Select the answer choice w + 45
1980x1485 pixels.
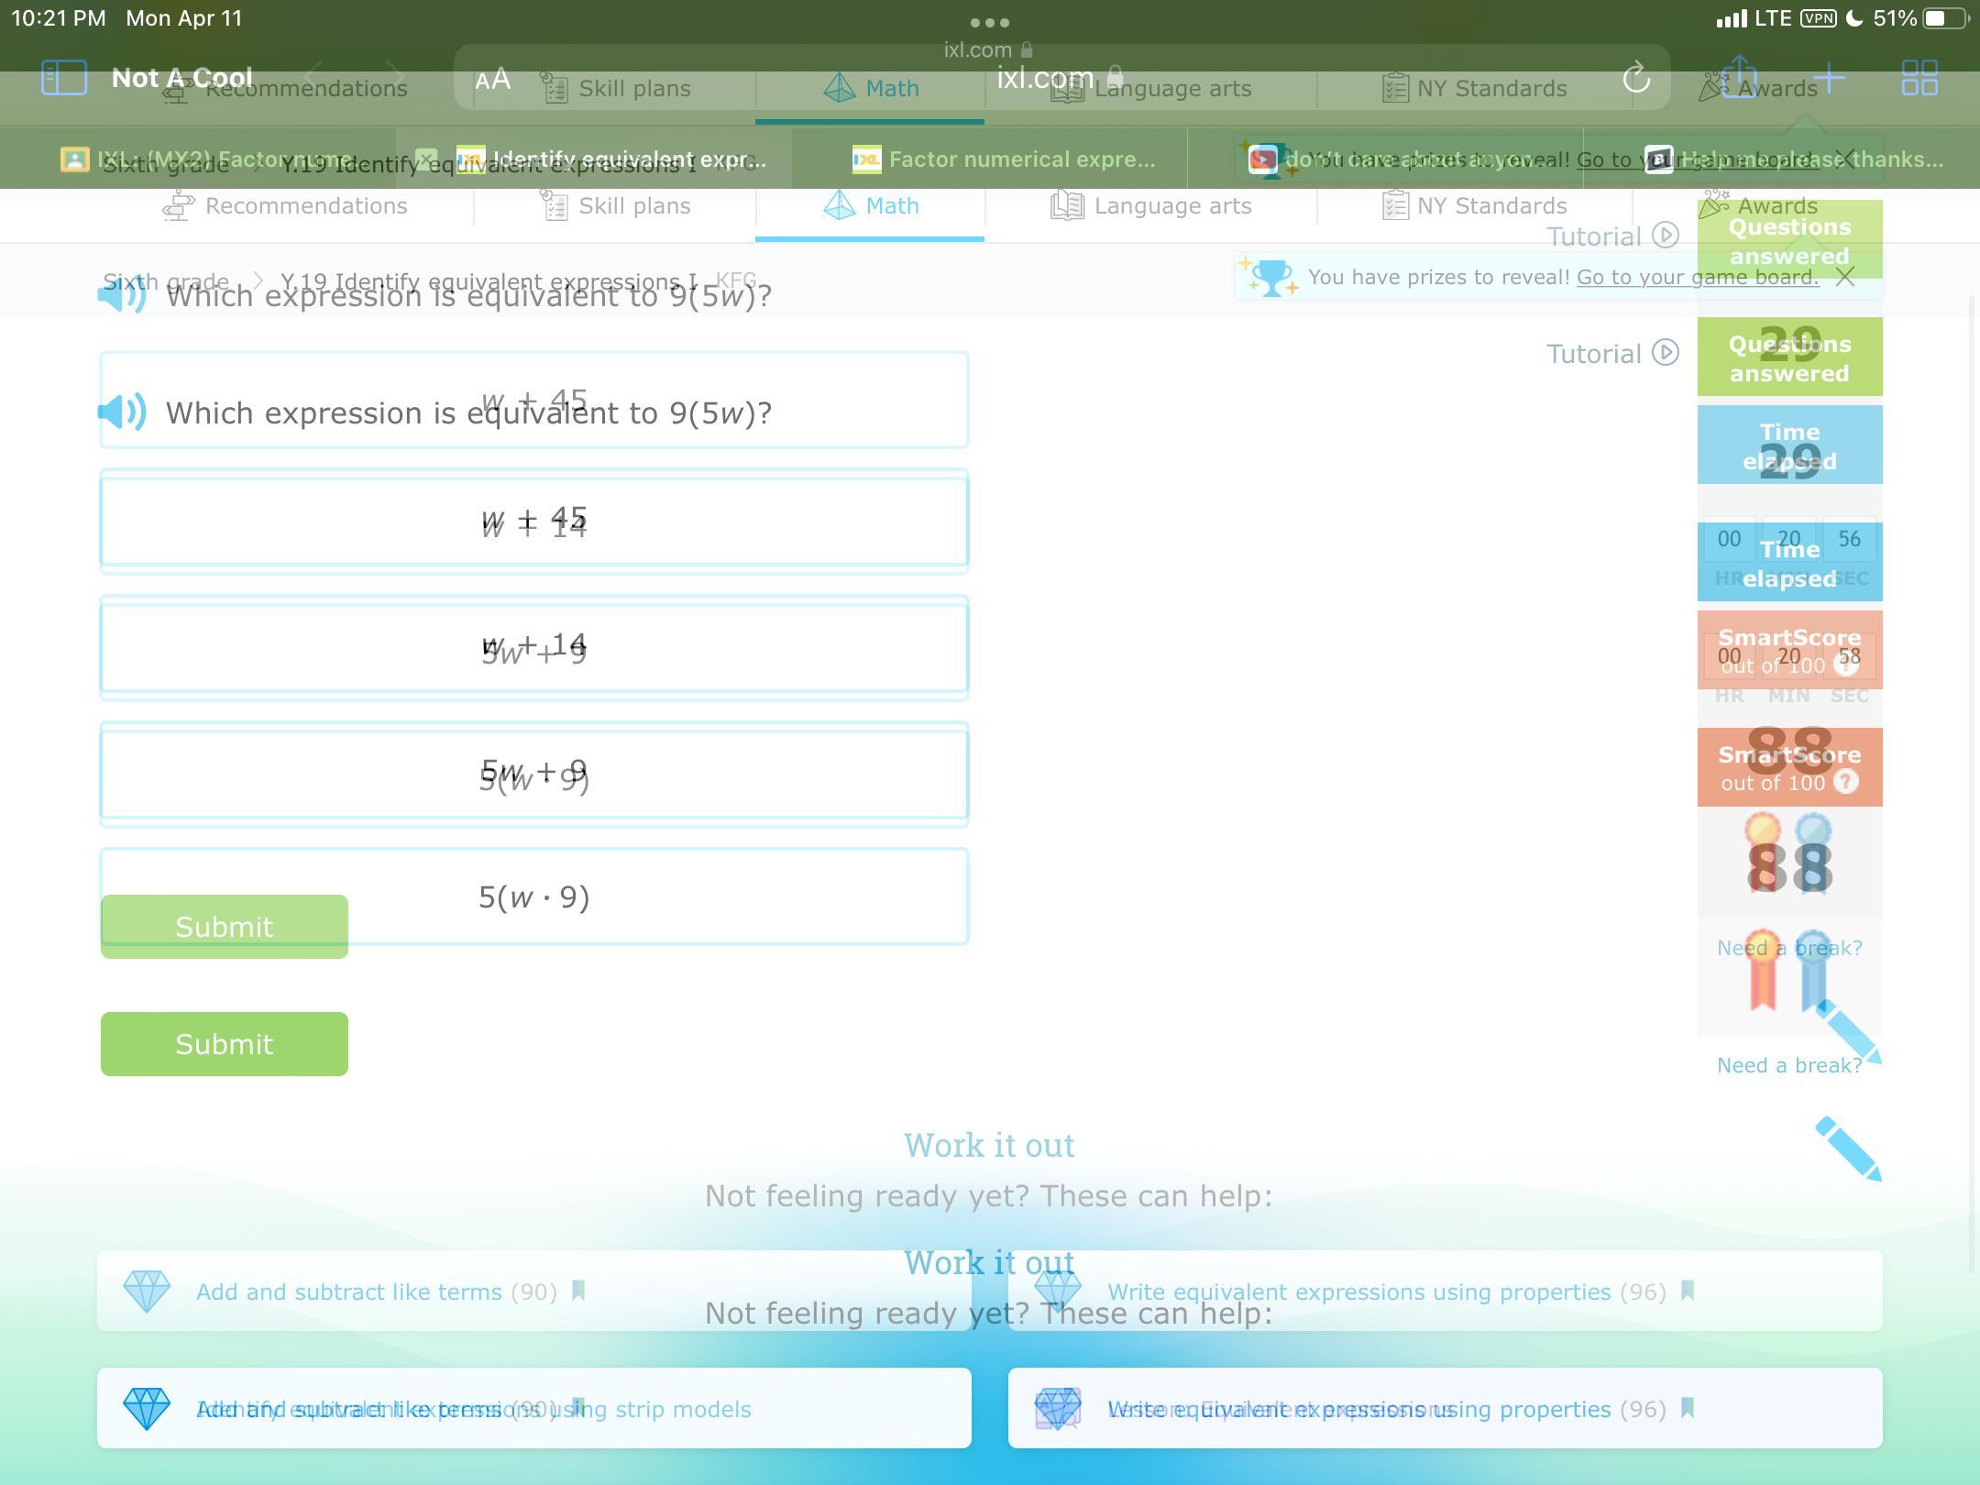tap(533, 519)
